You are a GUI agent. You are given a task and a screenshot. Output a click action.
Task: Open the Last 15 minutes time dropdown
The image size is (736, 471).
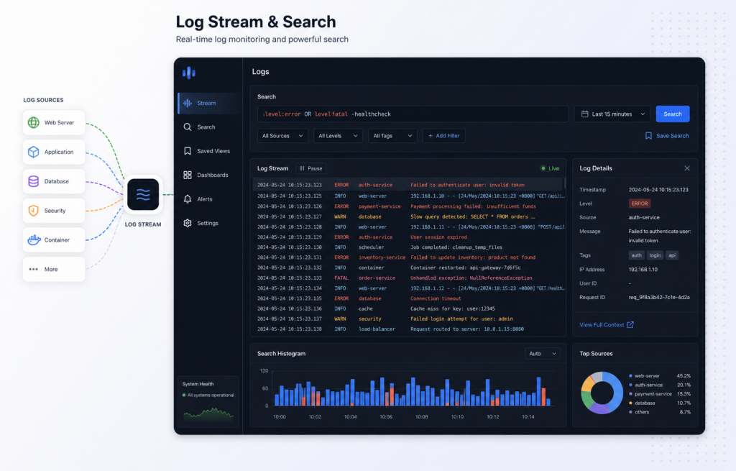click(612, 114)
